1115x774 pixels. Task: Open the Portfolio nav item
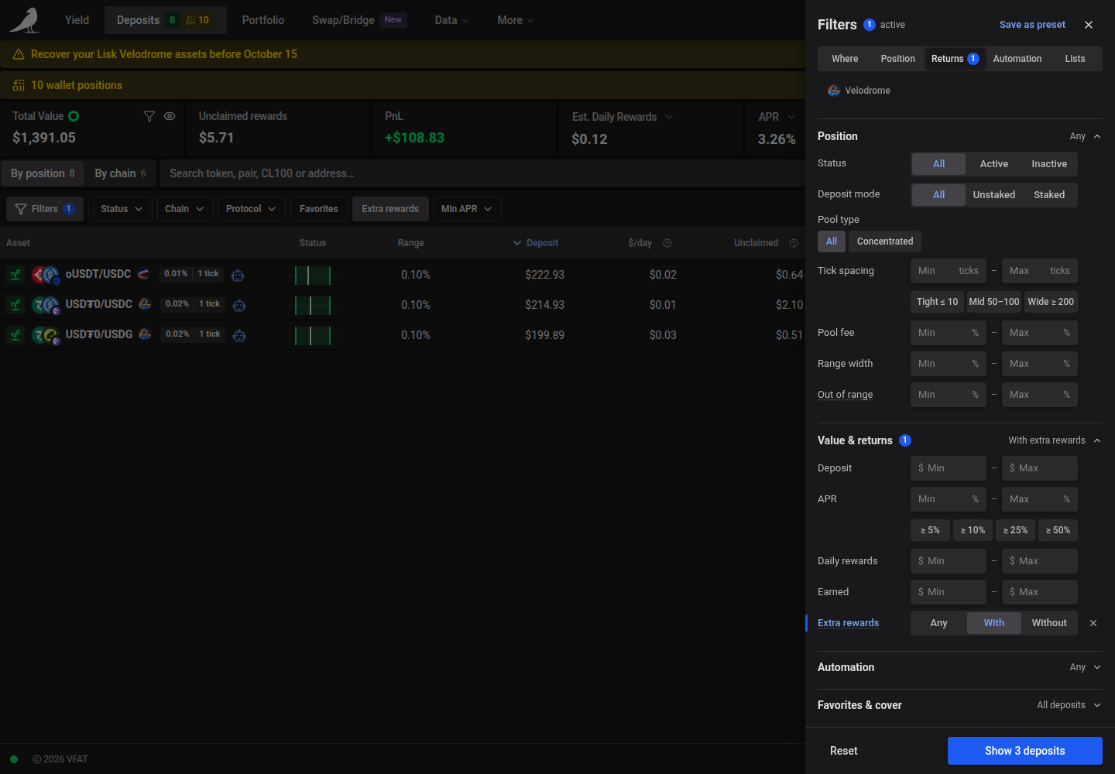pyautogui.click(x=263, y=20)
